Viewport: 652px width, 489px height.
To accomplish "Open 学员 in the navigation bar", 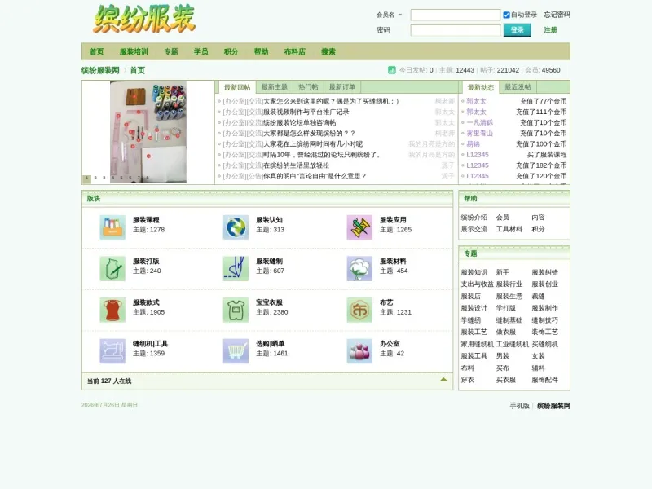I will point(200,51).
